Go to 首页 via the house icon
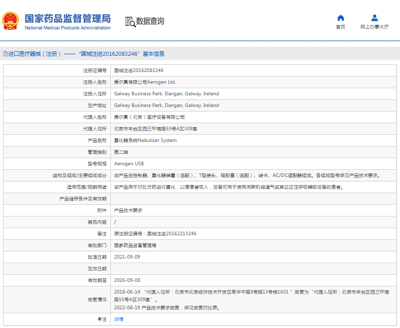Image resolution: width=400 pixels, height=328 pixels. coord(340,18)
